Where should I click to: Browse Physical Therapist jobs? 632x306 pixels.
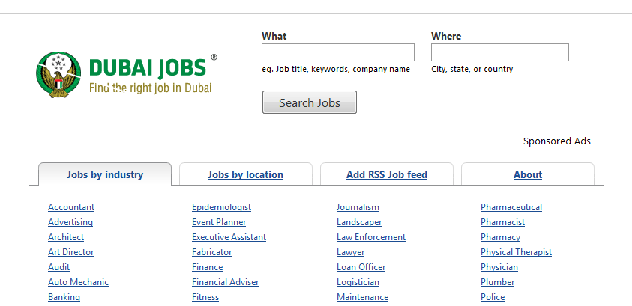(x=516, y=252)
